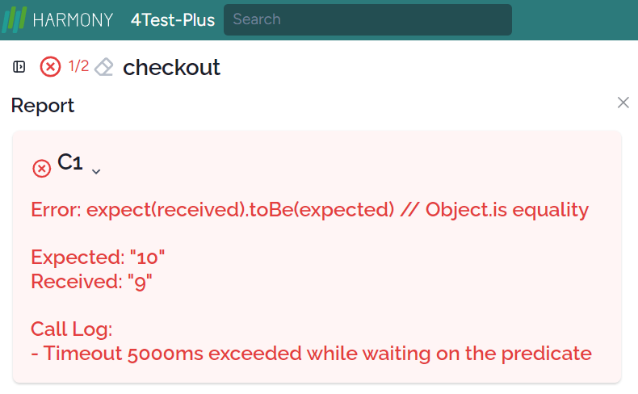Click the Expected "10" line
The height and width of the screenshot is (394, 638).
(98, 258)
